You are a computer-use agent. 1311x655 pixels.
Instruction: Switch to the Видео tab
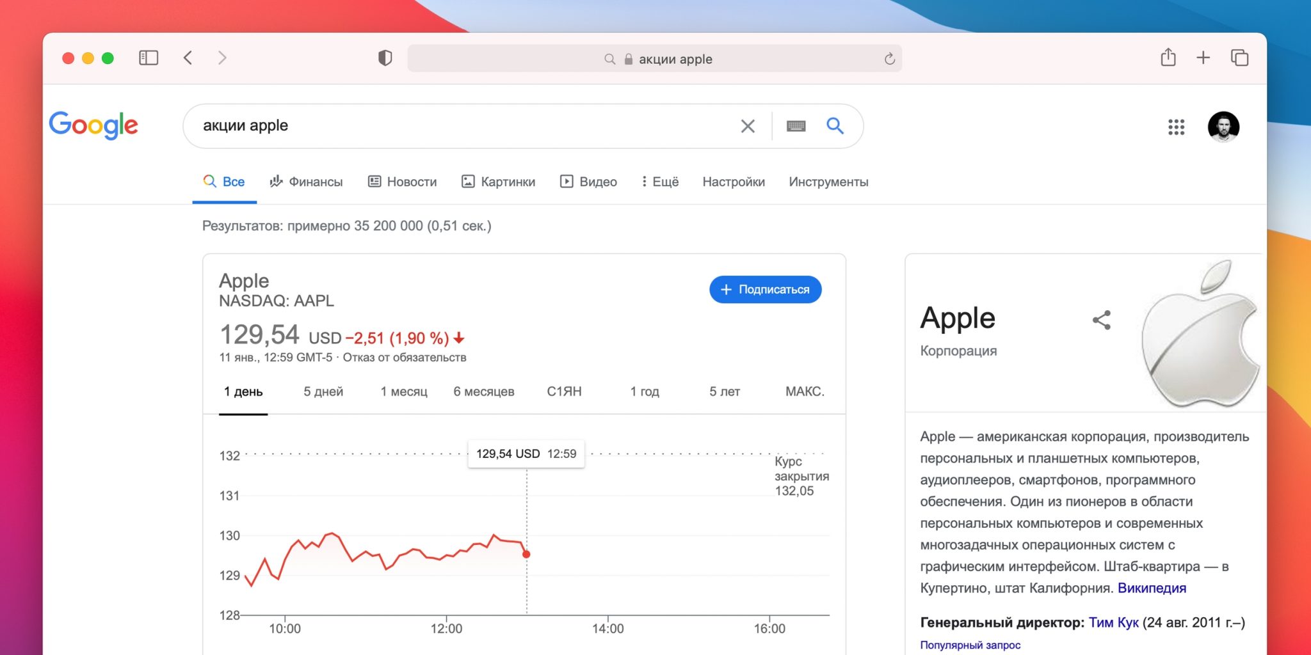coord(588,182)
